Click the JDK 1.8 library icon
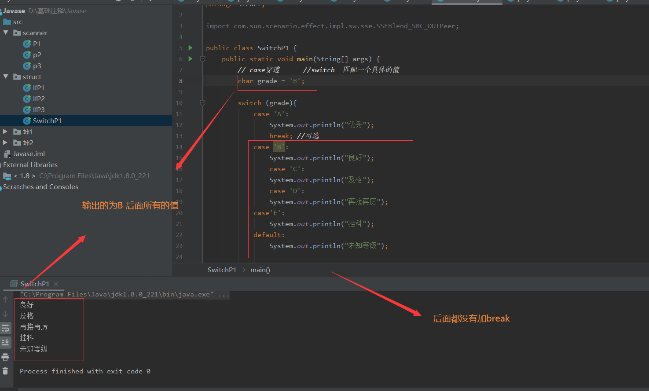 (x=7, y=175)
